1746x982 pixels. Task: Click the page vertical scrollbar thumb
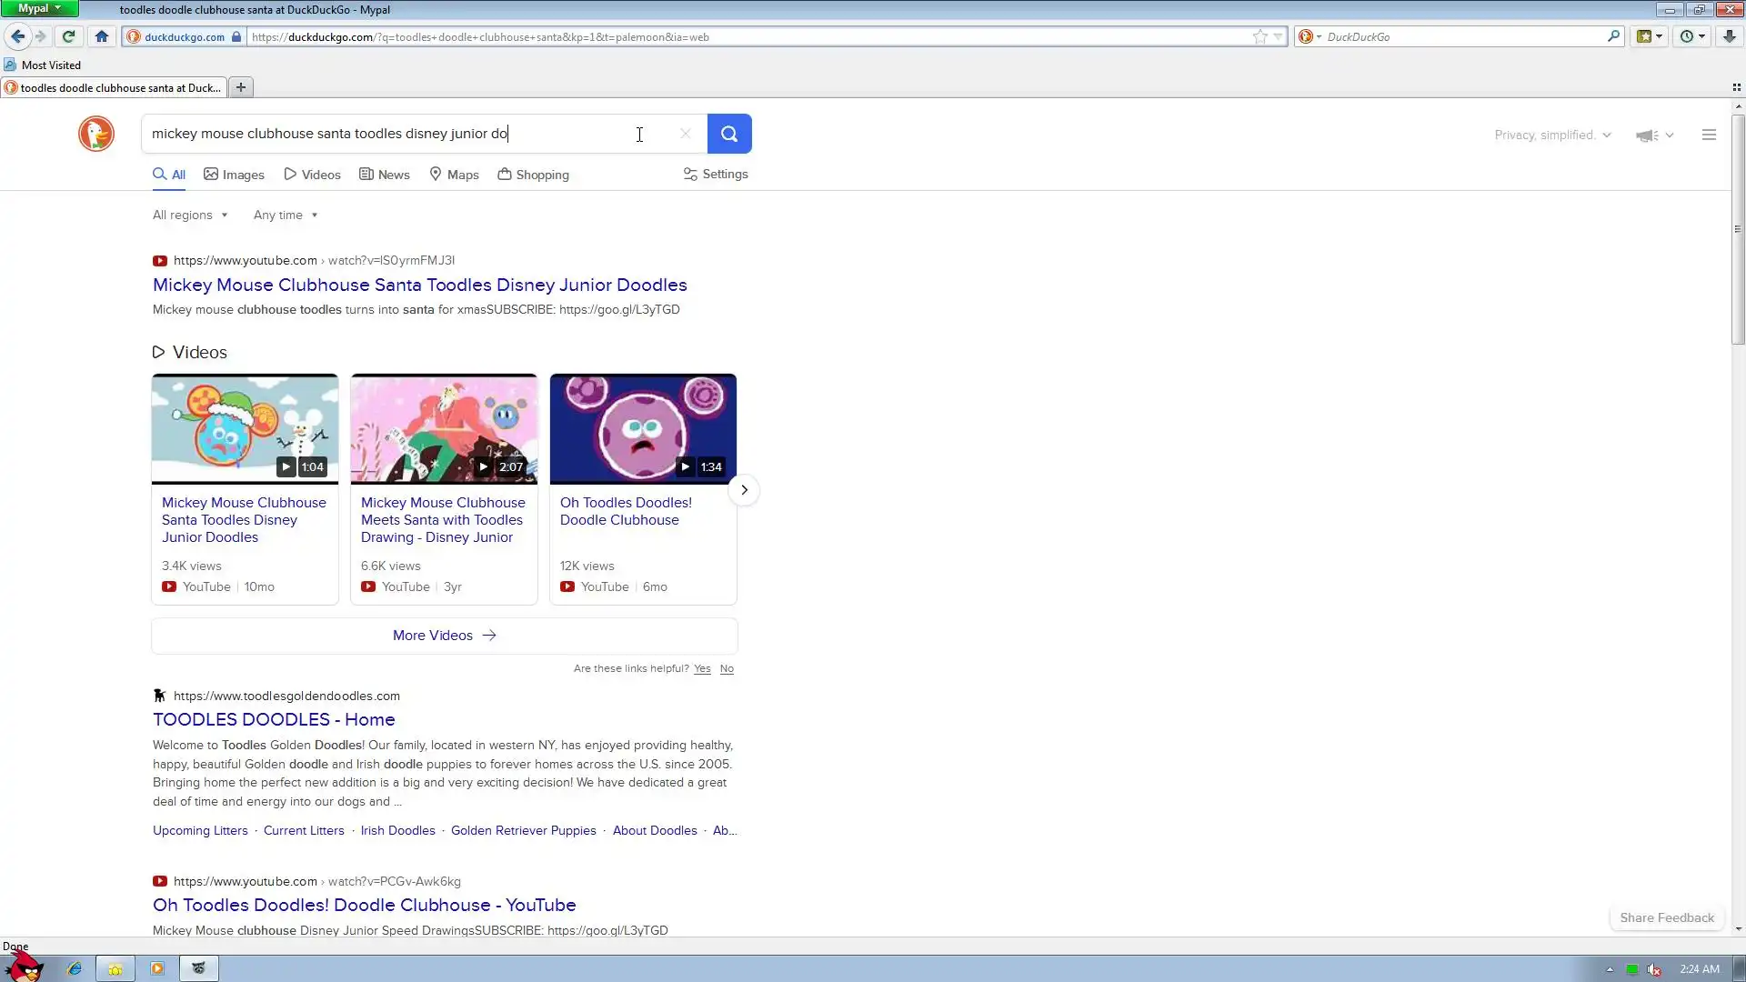pyautogui.click(x=1738, y=227)
